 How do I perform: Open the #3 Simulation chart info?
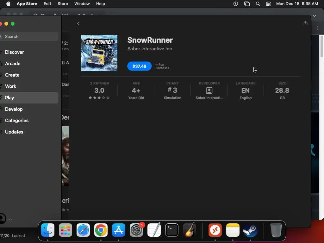point(172,90)
